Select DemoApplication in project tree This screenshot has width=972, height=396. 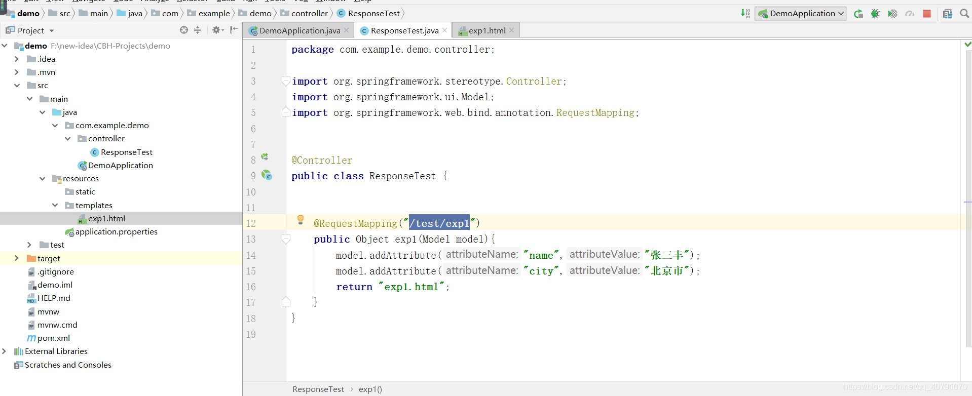[x=116, y=165]
